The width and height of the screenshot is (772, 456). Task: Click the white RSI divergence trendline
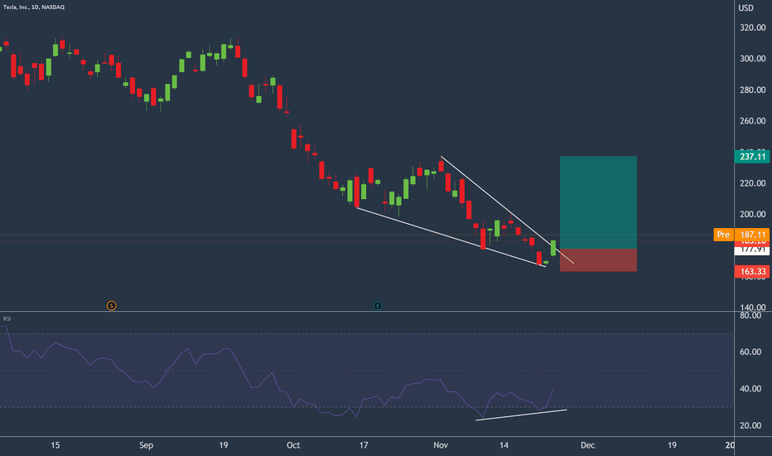(x=521, y=415)
